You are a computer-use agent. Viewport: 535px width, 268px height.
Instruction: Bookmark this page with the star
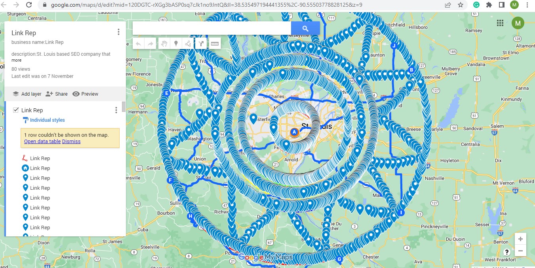coord(461,5)
